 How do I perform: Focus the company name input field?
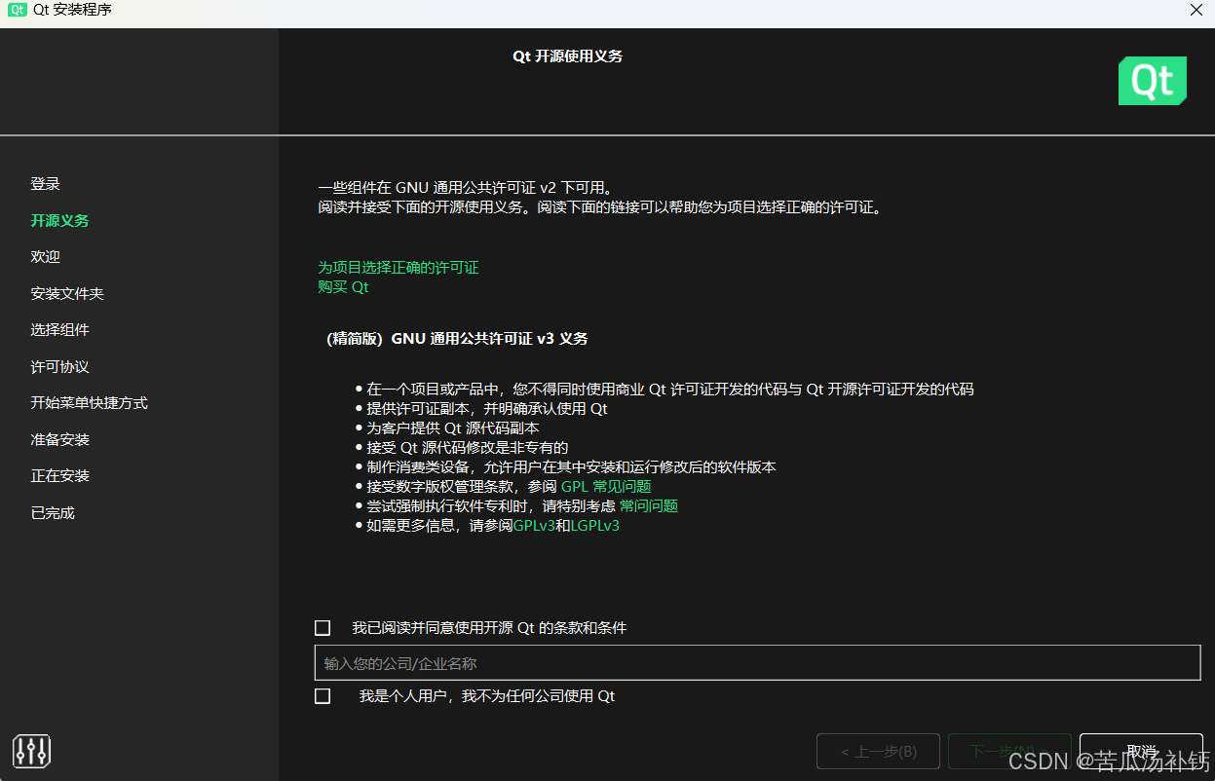757,662
